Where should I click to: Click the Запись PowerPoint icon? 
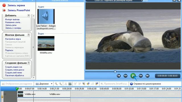coord(4,10)
